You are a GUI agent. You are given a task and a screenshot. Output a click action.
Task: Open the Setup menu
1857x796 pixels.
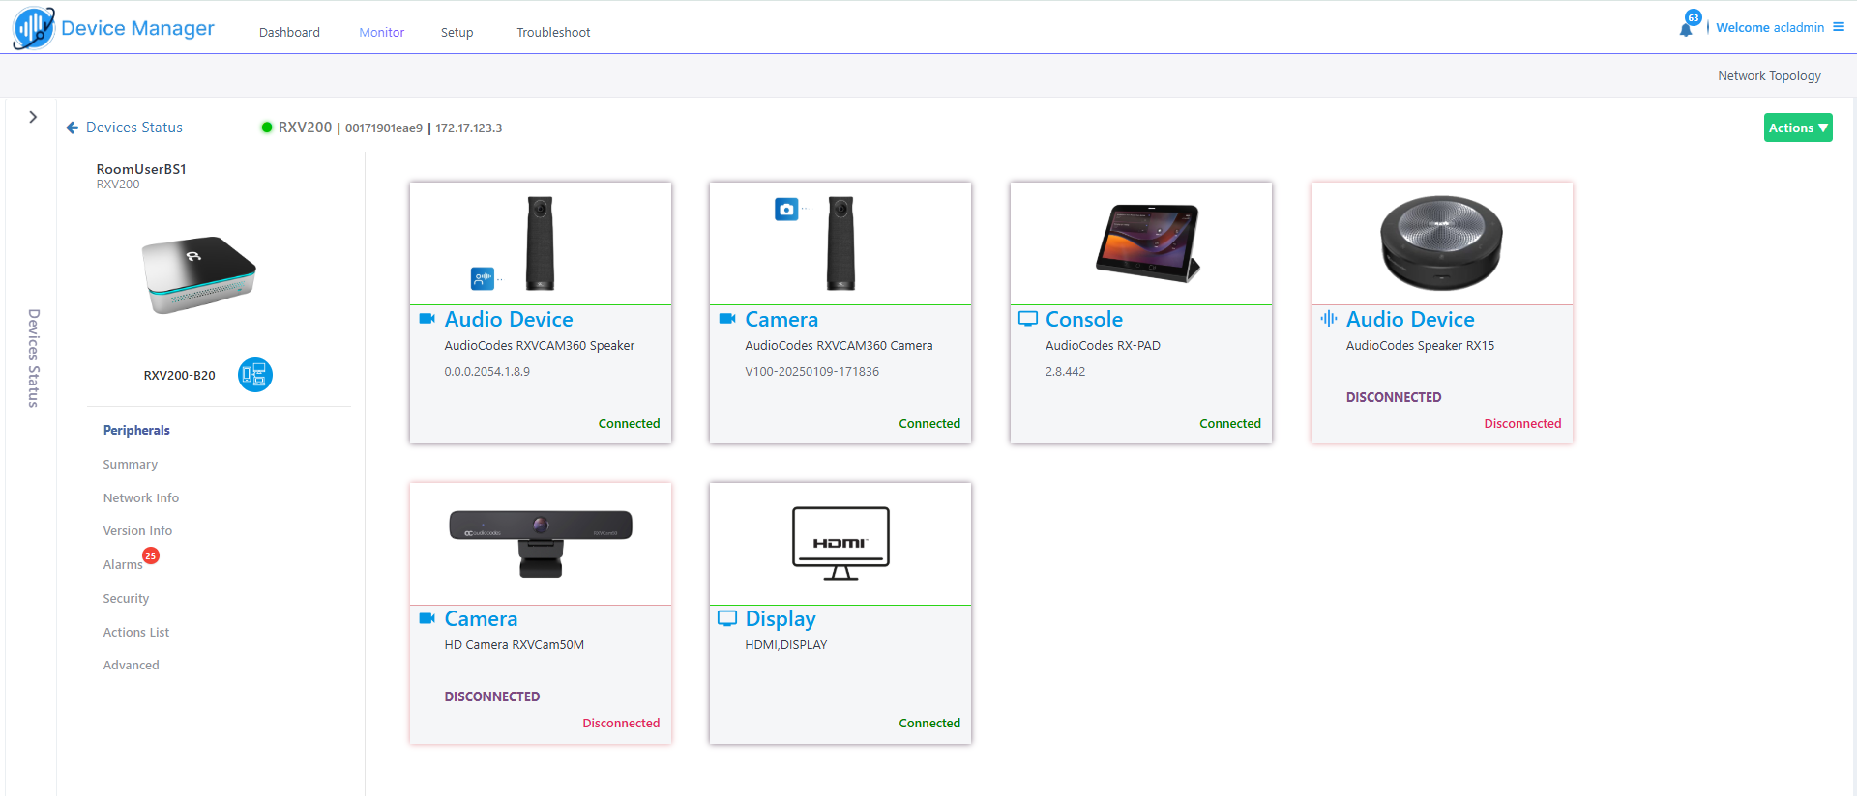click(457, 32)
